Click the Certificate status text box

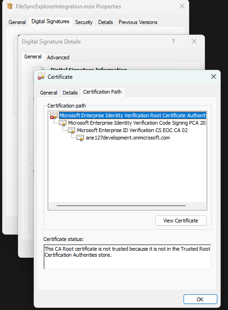pyautogui.click(x=127, y=257)
